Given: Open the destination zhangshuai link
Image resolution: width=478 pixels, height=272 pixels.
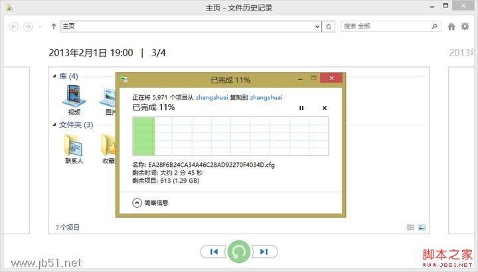Looking at the screenshot, I should [266, 97].
